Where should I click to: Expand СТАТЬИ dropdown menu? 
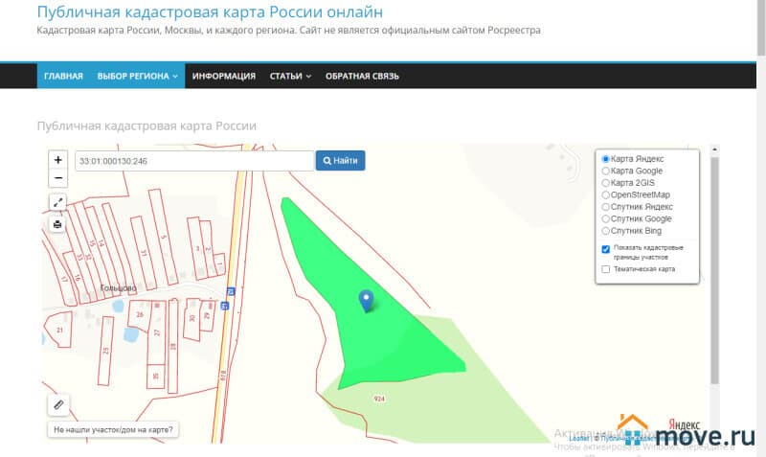(x=290, y=77)
